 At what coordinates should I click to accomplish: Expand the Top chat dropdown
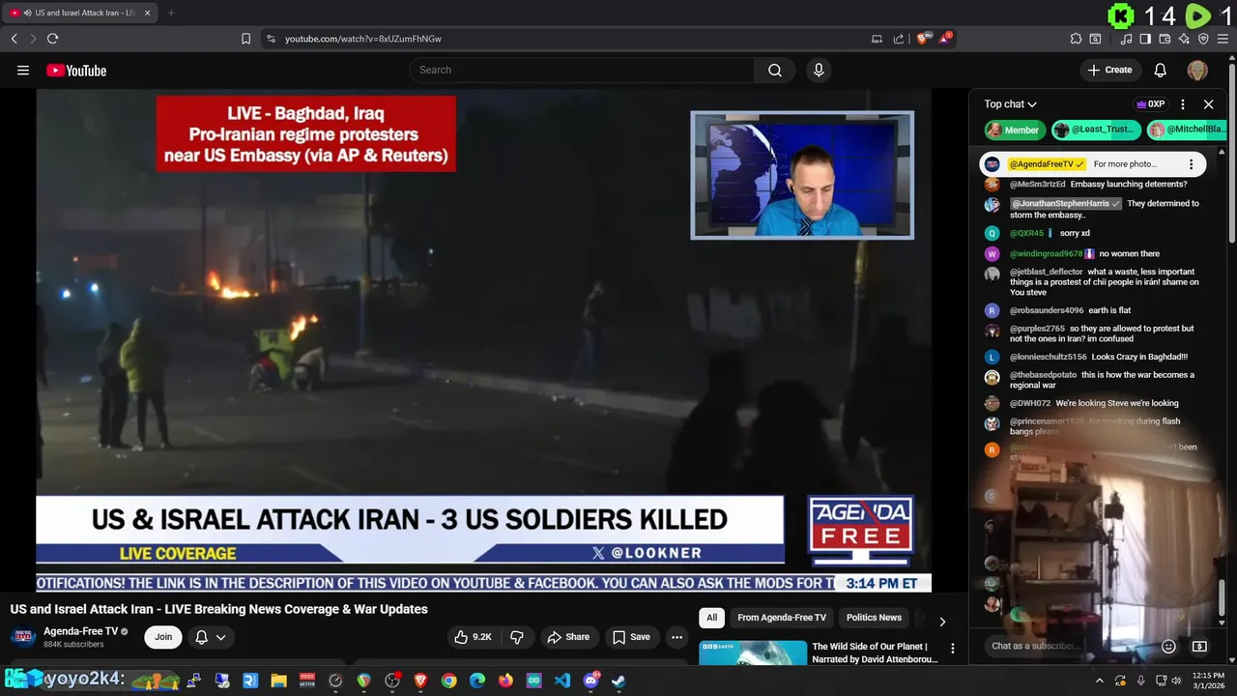point(1011,104)
